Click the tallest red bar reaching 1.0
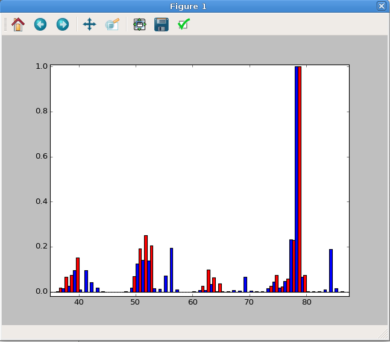The image size is (390, 342). tap(300, 179)
